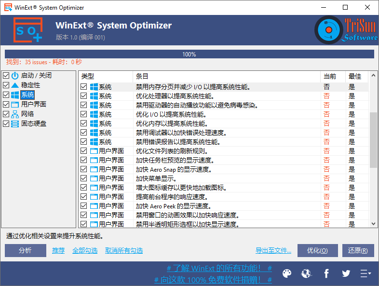Open the Facebook icon

pyautogui.click(x=326, y=273)
